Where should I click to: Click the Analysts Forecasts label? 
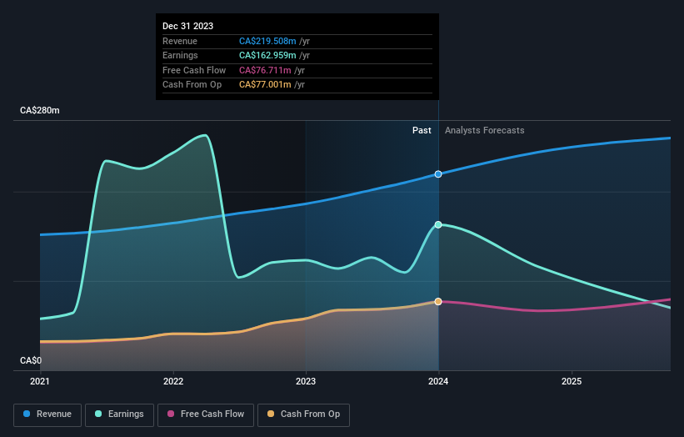tap(485, 130)
